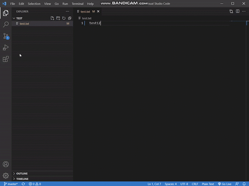Viewport: 249px width, 186px height.
Task: Open the Source Control view
Action: point(6,36)
